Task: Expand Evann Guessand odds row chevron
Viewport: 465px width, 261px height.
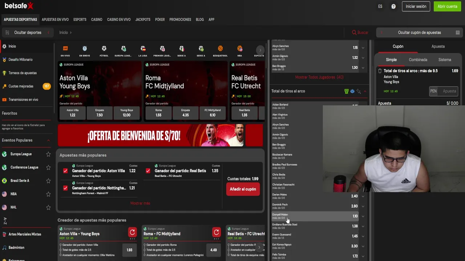Action: point(363,236)
